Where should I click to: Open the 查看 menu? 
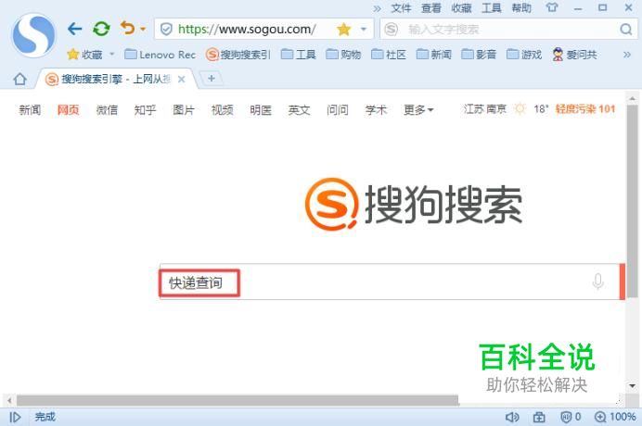pos(431,8)
